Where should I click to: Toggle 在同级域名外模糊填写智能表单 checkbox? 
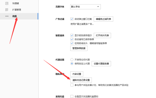coord(72,43)
